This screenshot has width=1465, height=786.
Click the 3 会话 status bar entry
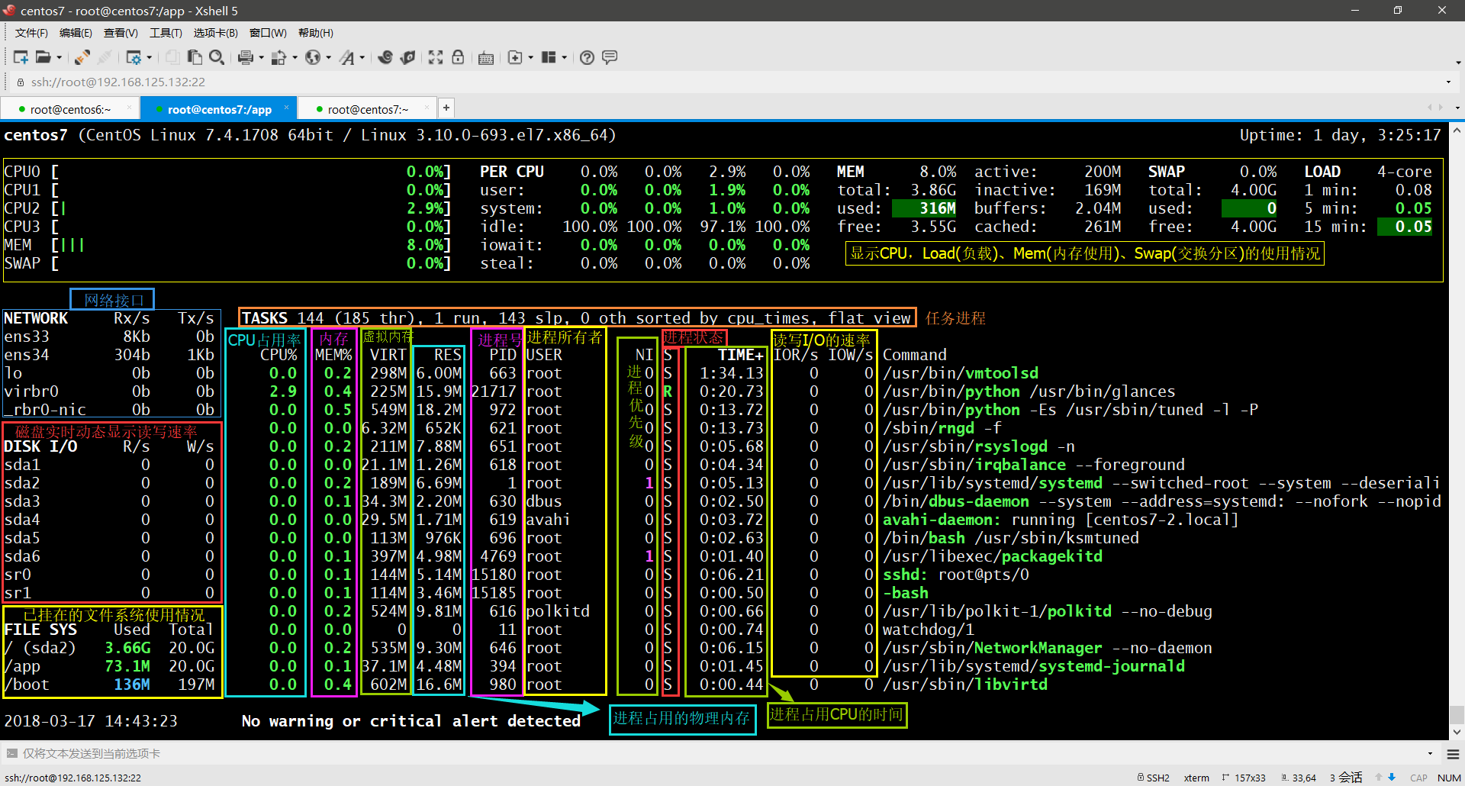[x=1346, y=778]
